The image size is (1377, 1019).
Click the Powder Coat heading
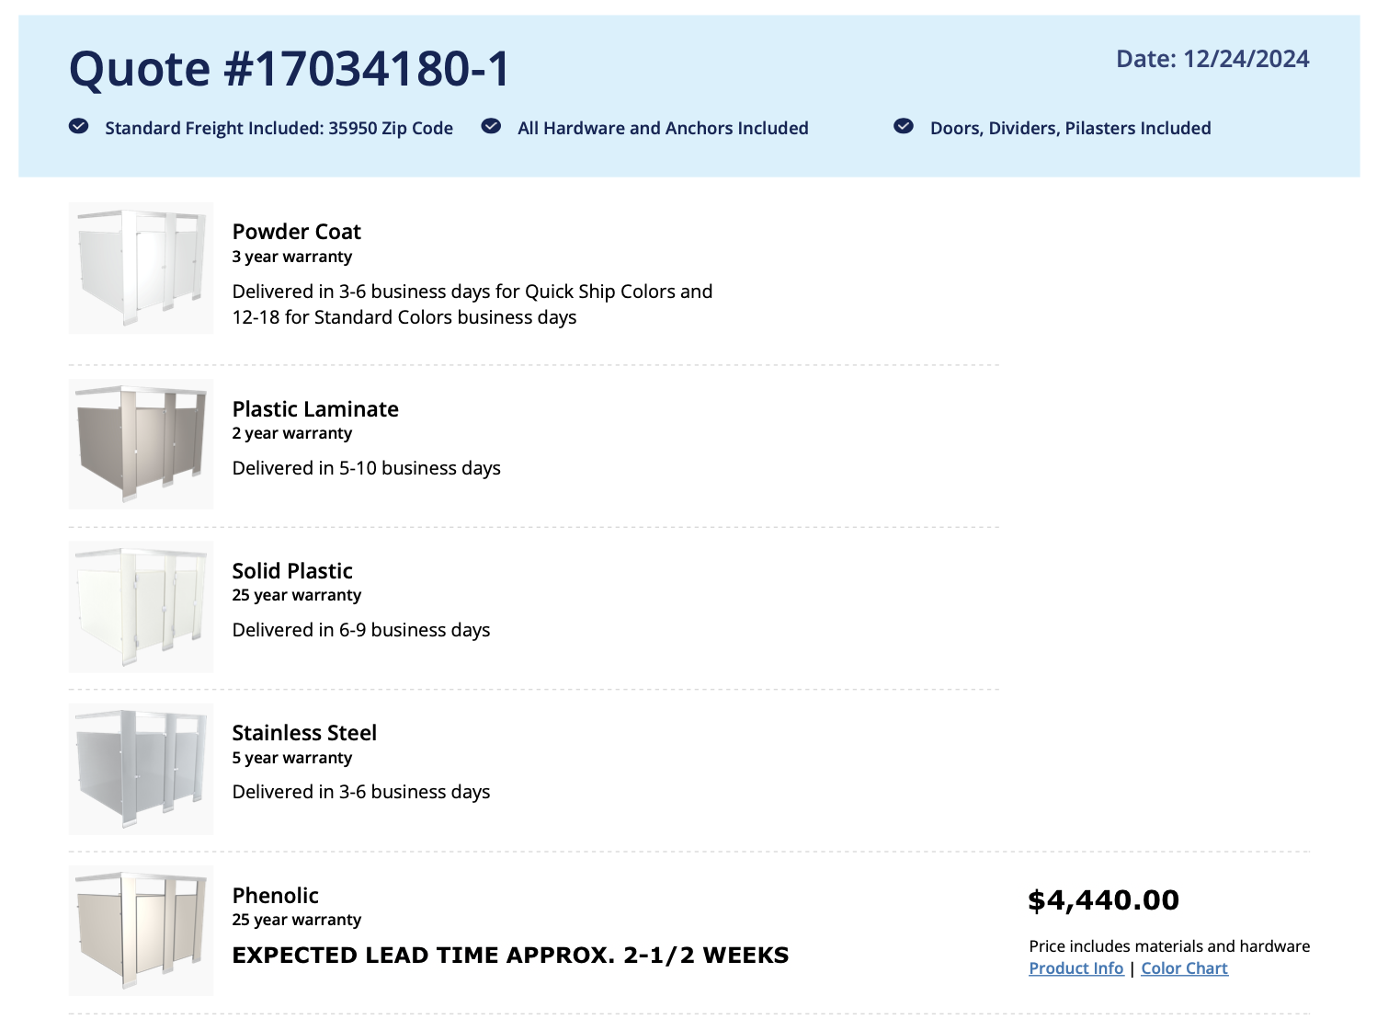point(296,232)
